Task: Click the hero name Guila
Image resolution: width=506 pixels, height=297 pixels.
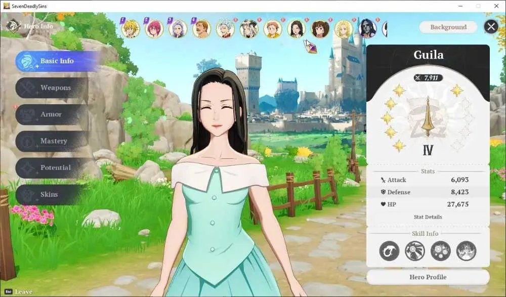Action: point(429,55)
